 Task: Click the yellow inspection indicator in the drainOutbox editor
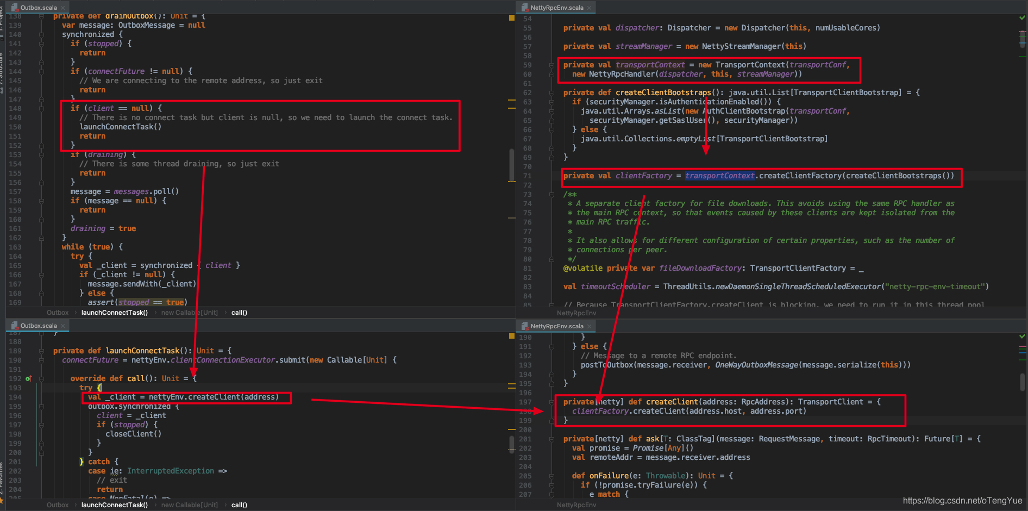511,18
